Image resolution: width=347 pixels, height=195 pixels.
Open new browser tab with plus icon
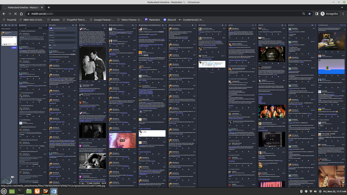49,7
